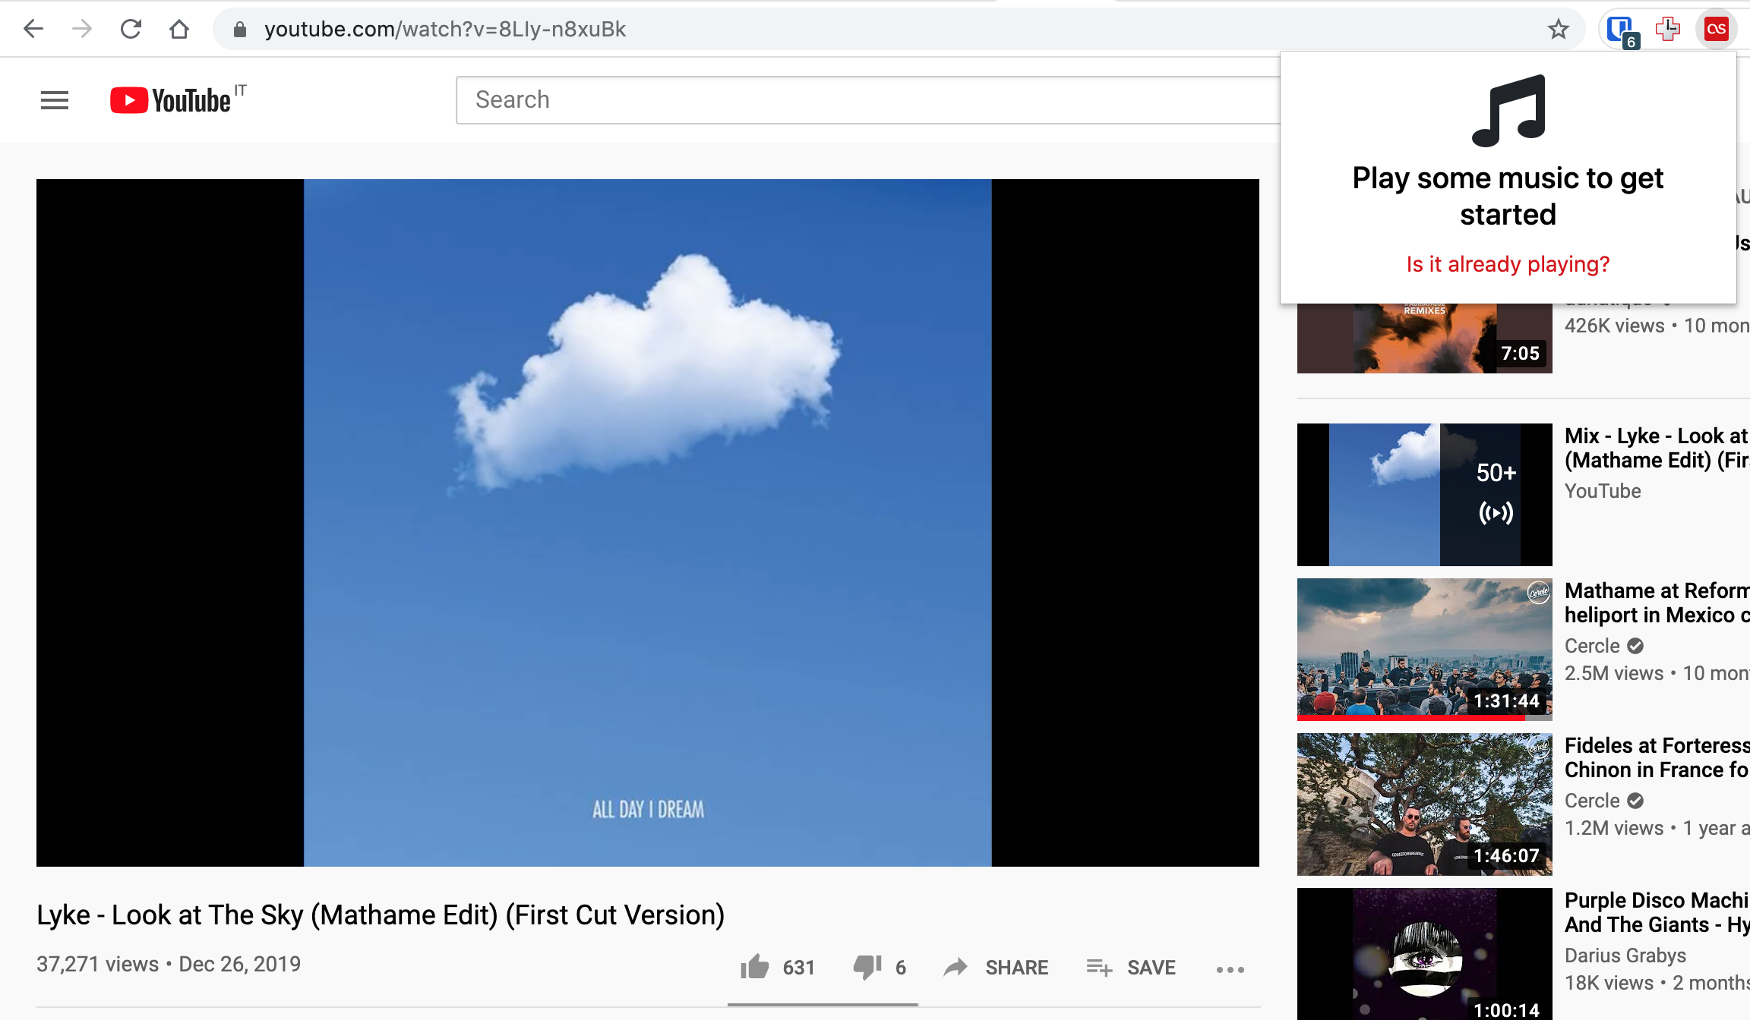Open more actions three-dot menu

(x=1230, y=969)
